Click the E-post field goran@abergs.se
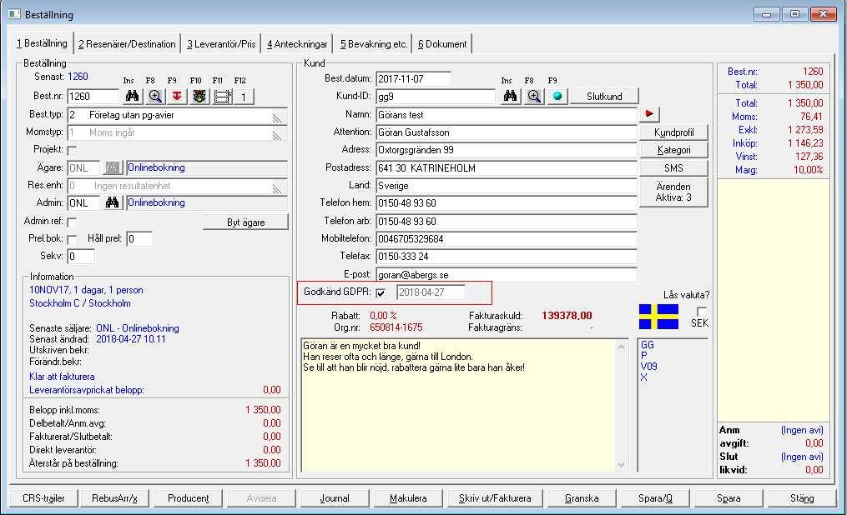 [507, 275]
